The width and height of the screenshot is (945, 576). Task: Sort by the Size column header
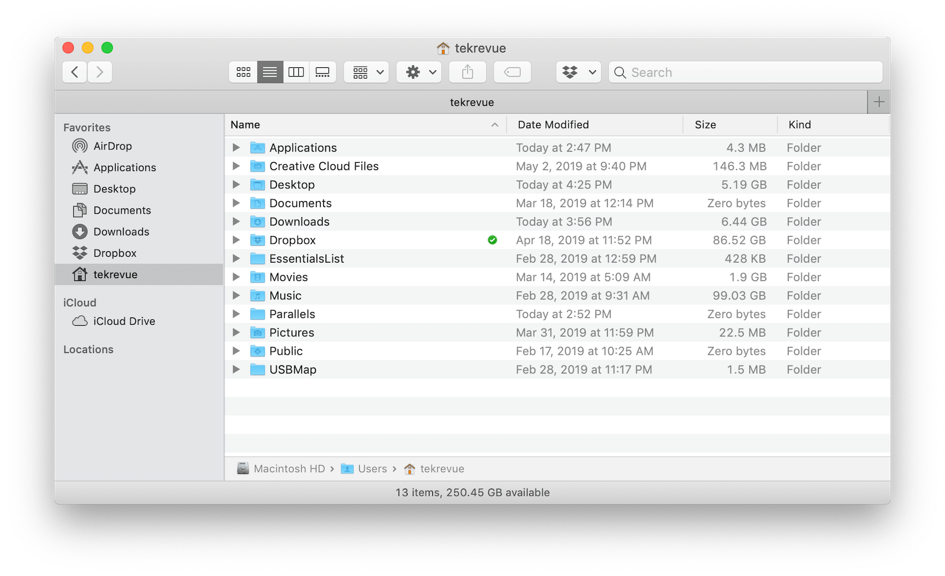tap(730, 125)
